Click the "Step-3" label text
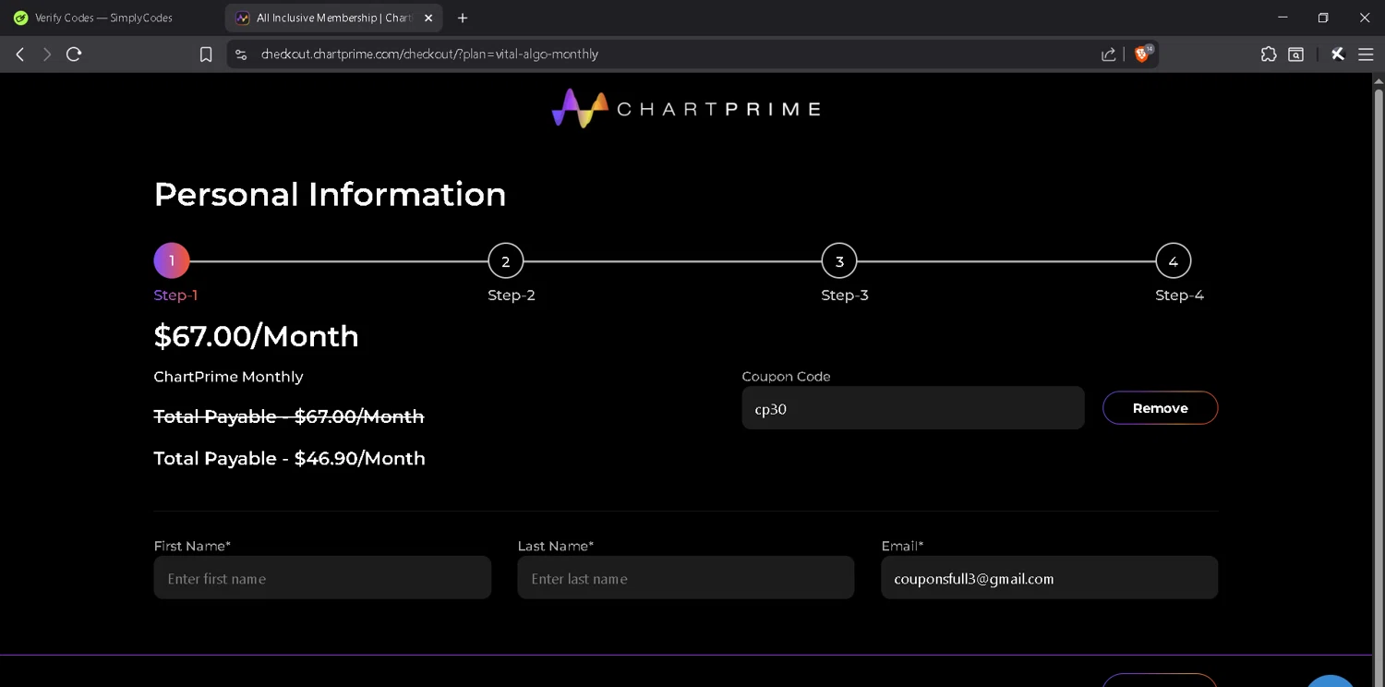Image resolution: width=1385 pixels, height=687 pixels. tap(845, 295)
